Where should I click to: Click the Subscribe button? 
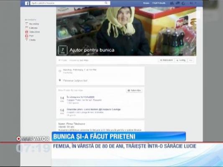134,90
